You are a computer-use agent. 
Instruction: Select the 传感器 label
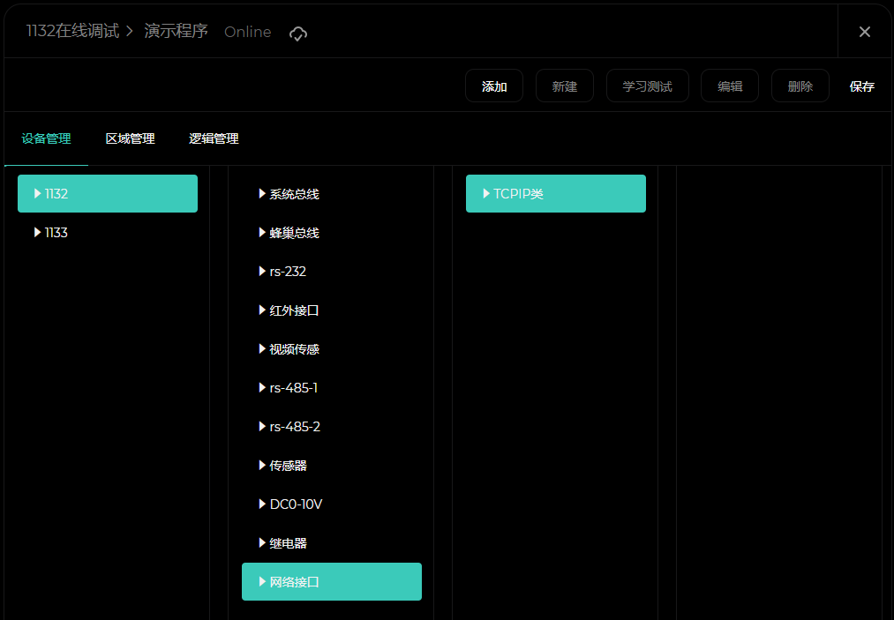coord(288,467)
